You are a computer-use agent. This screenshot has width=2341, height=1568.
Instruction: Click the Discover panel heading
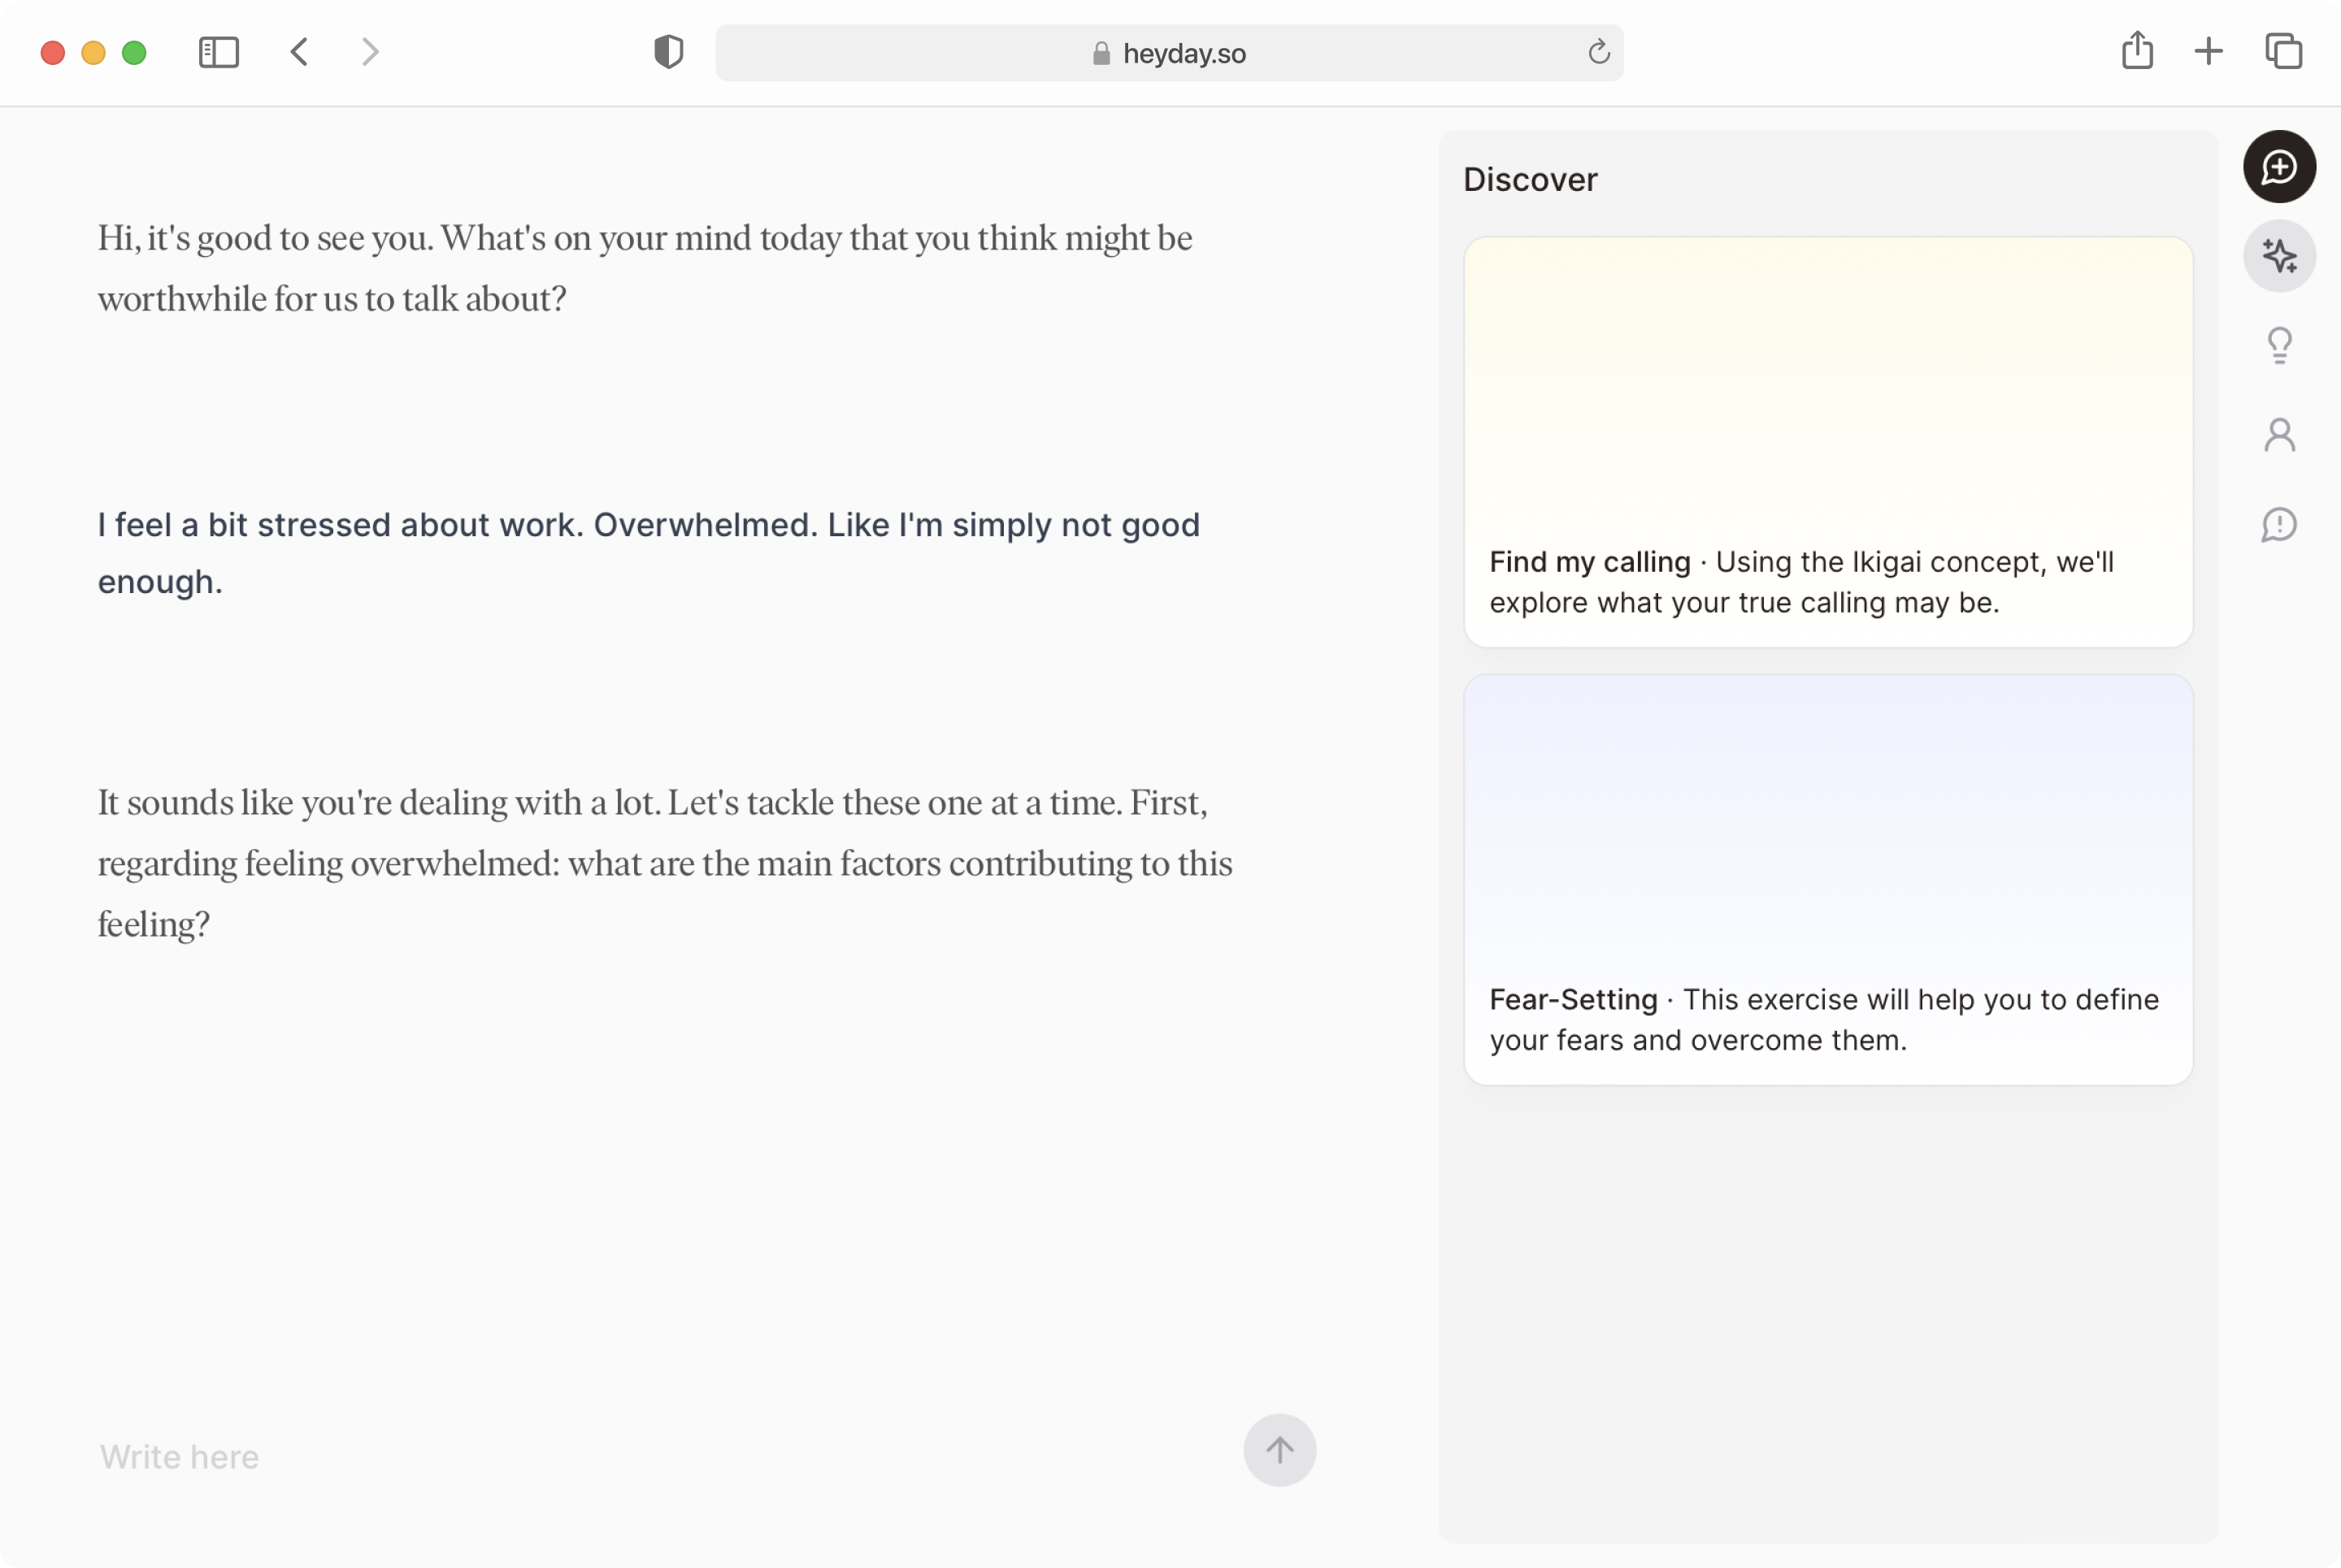click(x=1530, y=179)
